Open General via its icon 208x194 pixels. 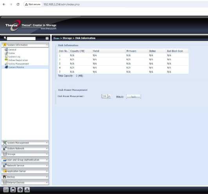pos(6,49)
